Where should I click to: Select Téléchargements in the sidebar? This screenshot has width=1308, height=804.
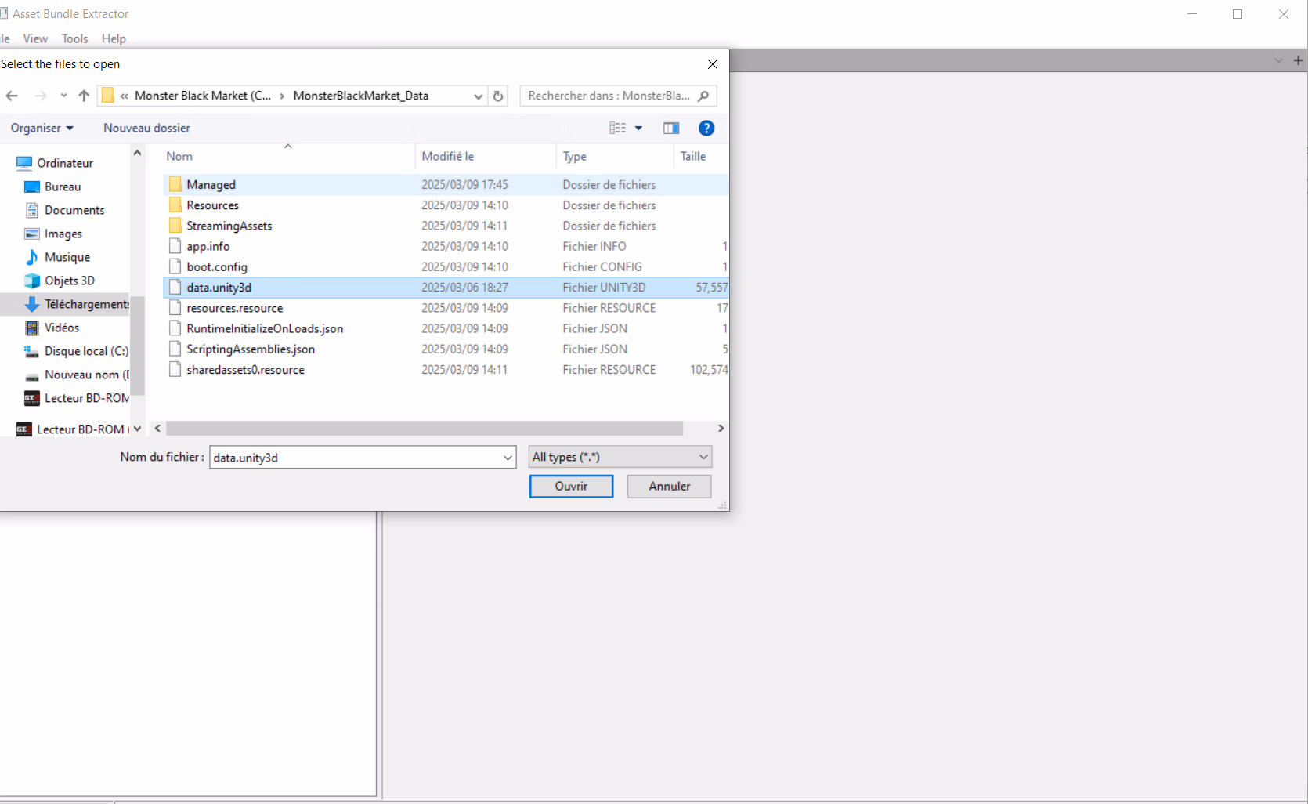tap(86, 304)
